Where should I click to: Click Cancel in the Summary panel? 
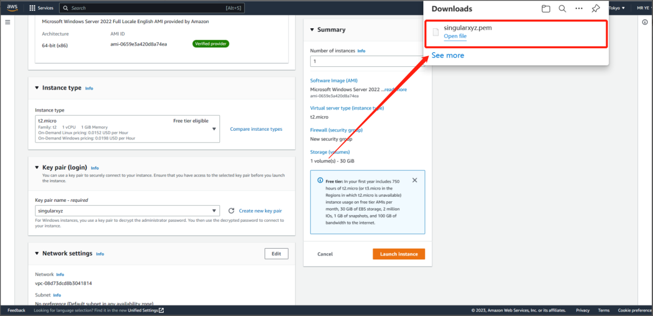point(325,254)
